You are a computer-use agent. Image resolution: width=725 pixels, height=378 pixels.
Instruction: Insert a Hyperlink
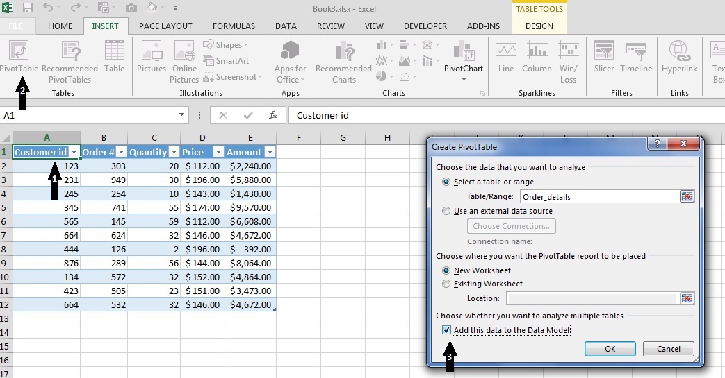click(x=679, y=57)
